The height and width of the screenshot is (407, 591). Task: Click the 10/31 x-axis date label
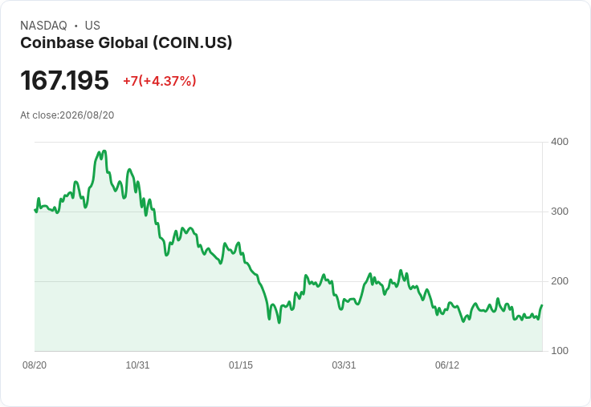point(137,365)
